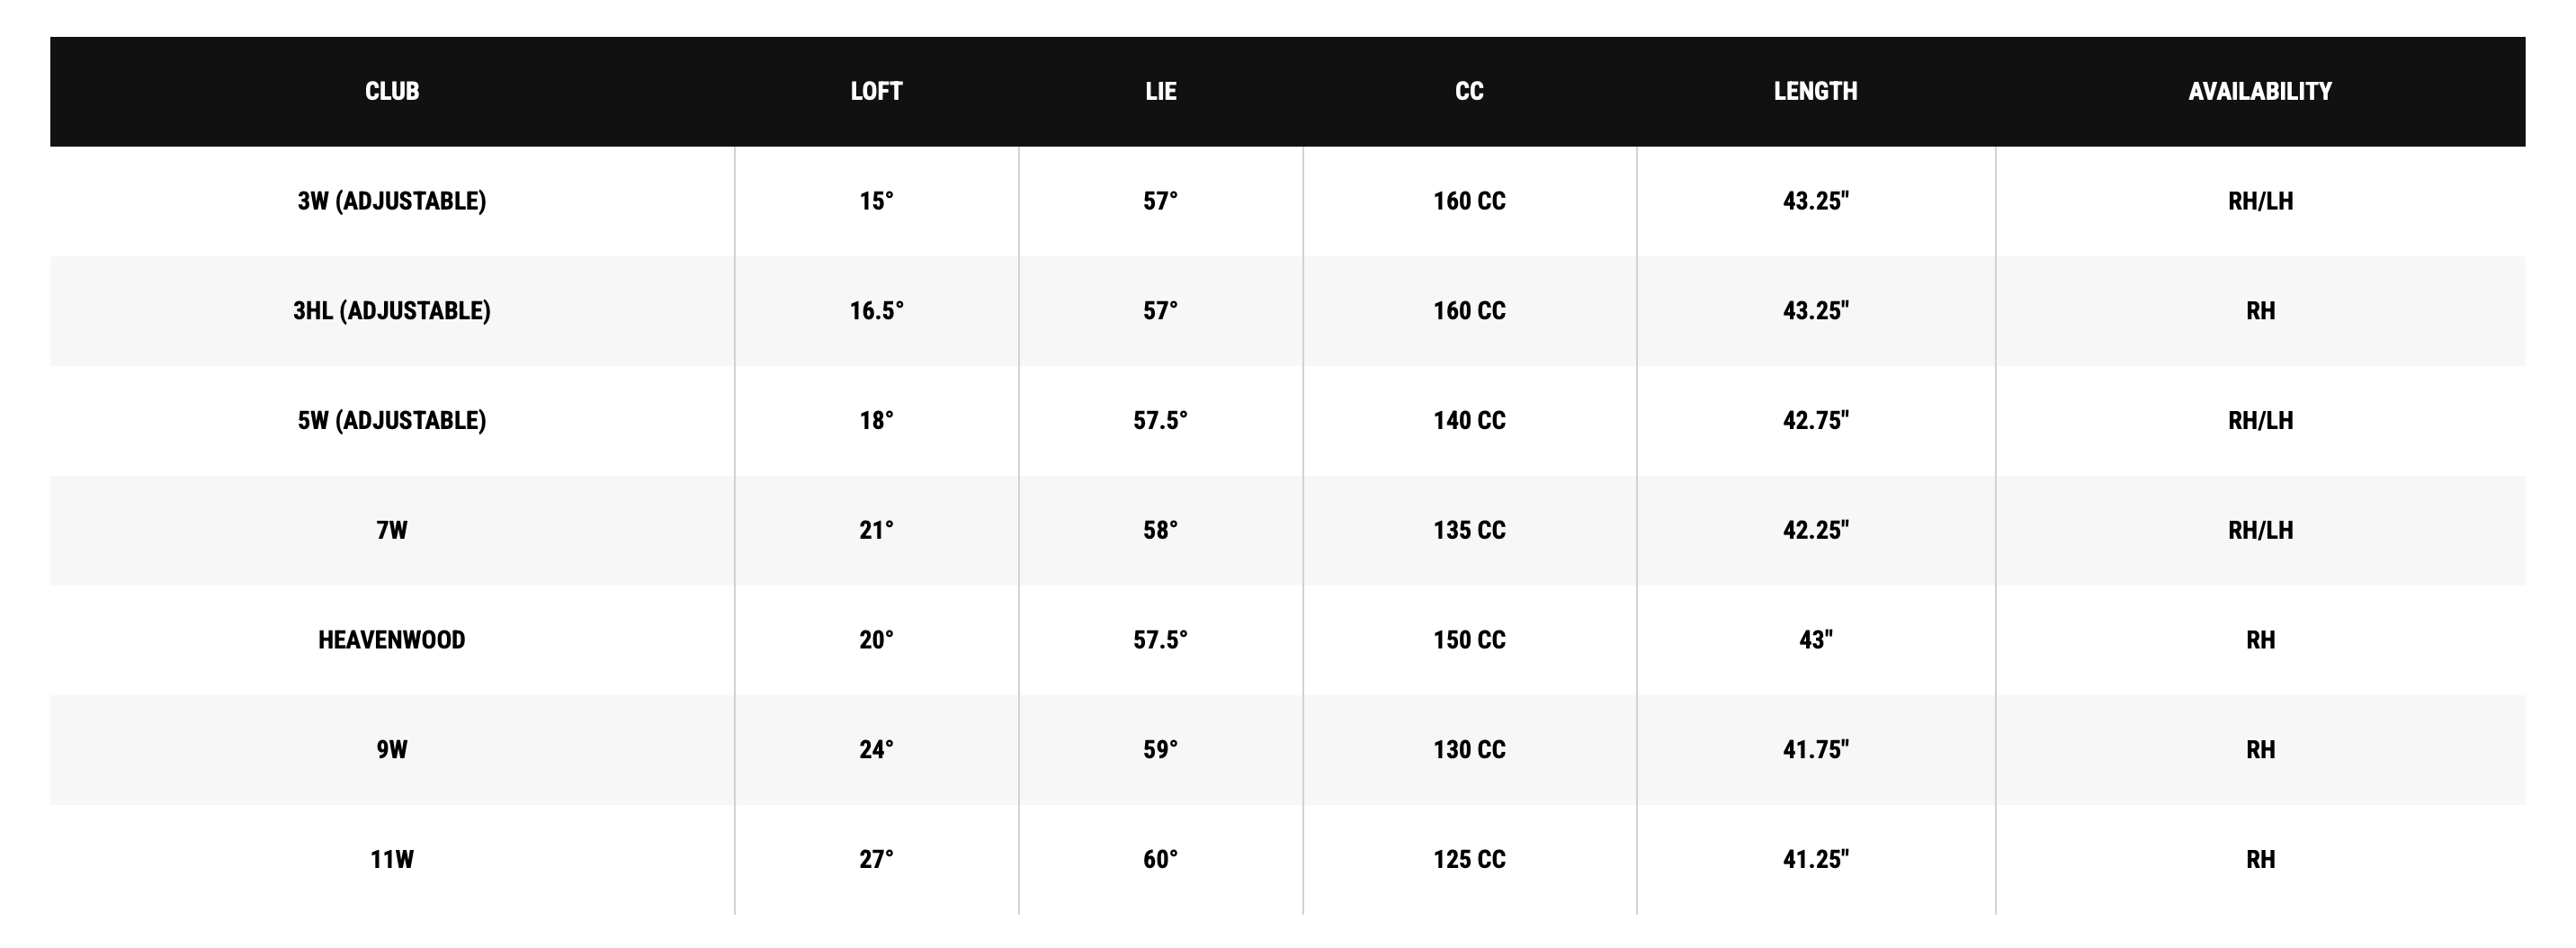Image resolution: width=2576 pixels, height=948 pixels.
Task: Select the 135 CC volume cell
Action: pos(1469,530)
